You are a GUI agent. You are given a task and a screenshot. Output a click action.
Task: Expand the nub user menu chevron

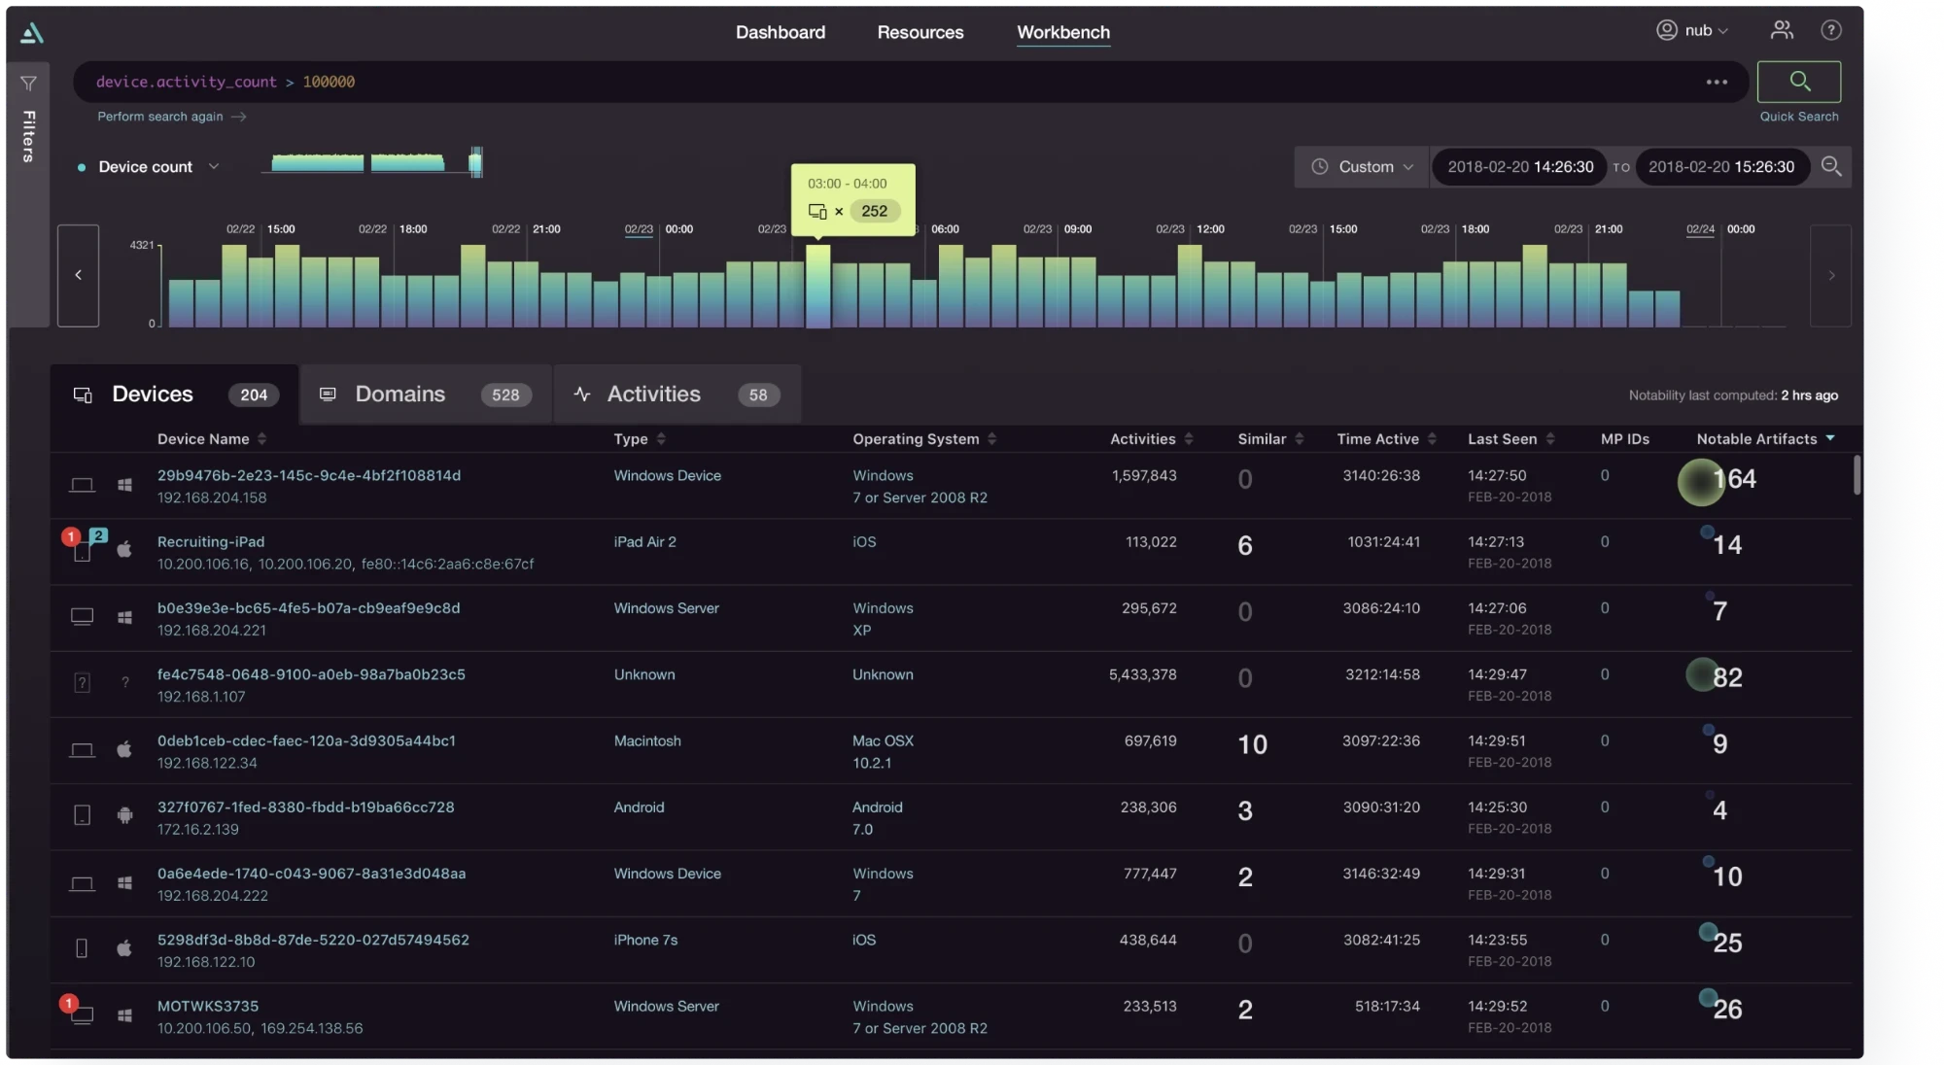point(1723,31)
